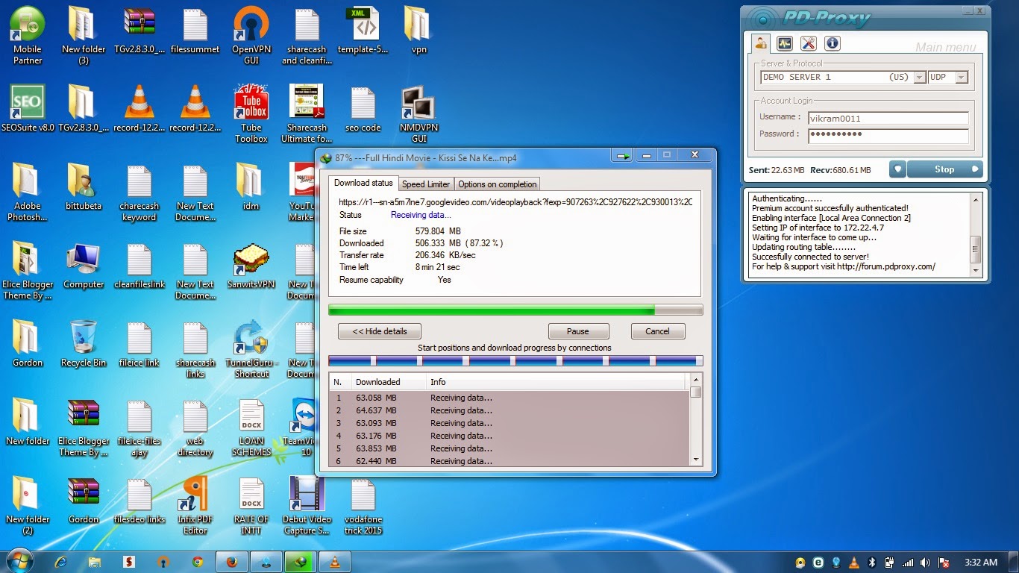
Task: Click the heart button beside Stop in PD-Proxy
Action: (x=897, y=169)
